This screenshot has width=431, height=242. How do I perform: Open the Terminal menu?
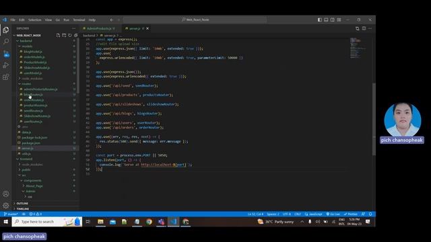click(x=79, y=19)
